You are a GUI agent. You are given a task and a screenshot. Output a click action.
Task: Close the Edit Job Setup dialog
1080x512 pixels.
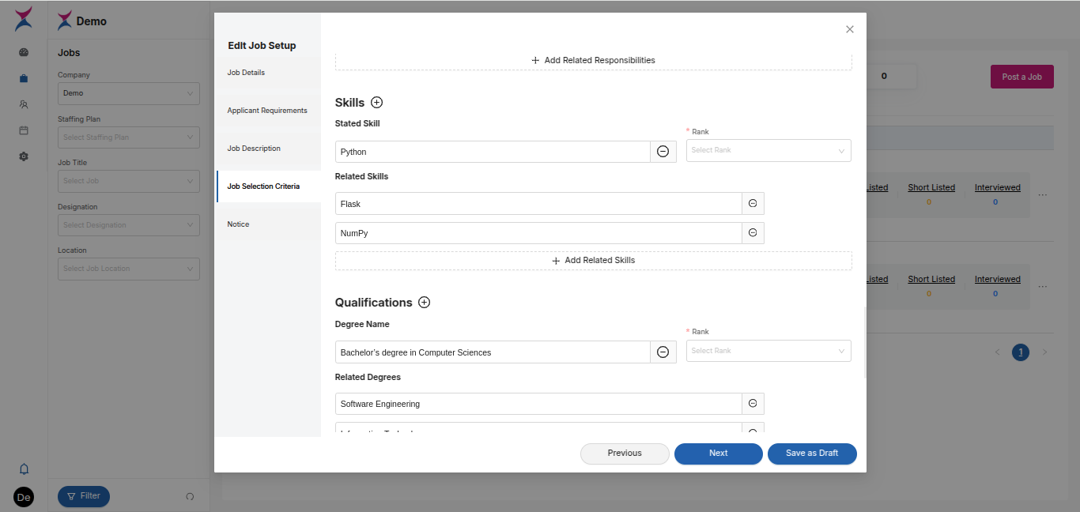point(850,29)
